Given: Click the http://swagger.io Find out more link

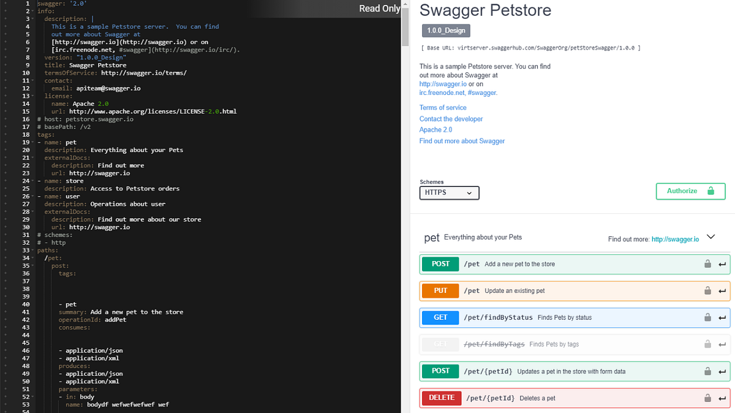Looking at the screenshot, I should coord(675,239).
